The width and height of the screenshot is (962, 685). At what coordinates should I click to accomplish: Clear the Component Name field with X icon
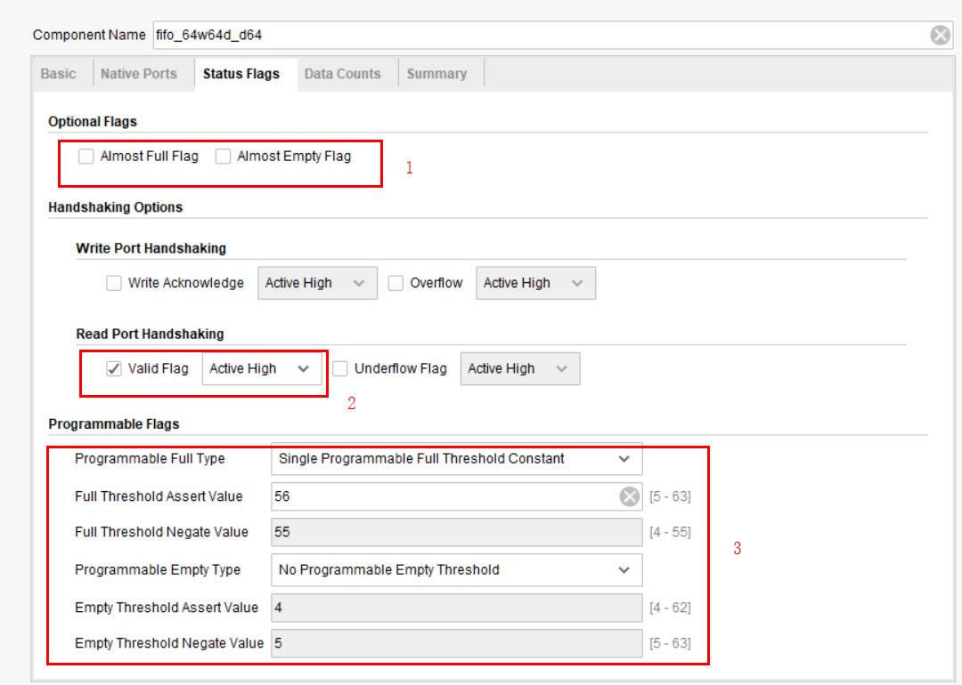click(940, 35)
